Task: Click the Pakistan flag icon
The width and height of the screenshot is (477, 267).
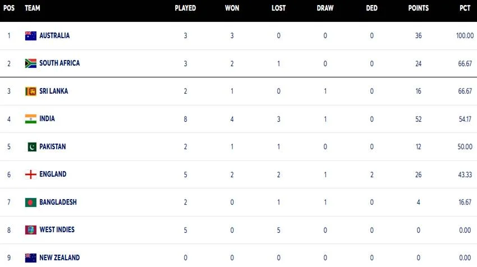Action: (32, 147)
